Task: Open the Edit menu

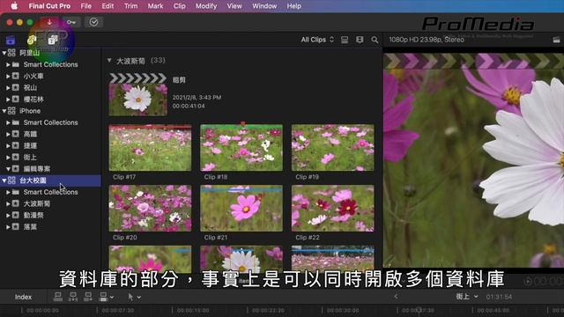Action: click(108, 6)
